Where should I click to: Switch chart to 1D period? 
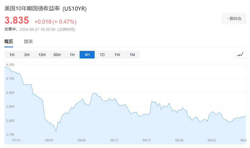coord(102,55)
